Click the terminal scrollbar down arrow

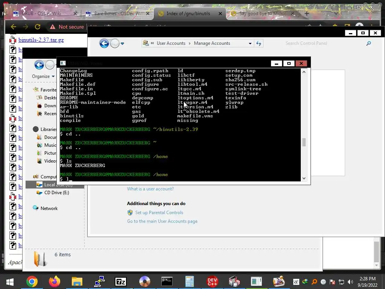[304, 178]
